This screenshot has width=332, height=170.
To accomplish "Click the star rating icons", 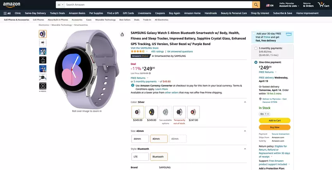I will [x=137, y=51].
